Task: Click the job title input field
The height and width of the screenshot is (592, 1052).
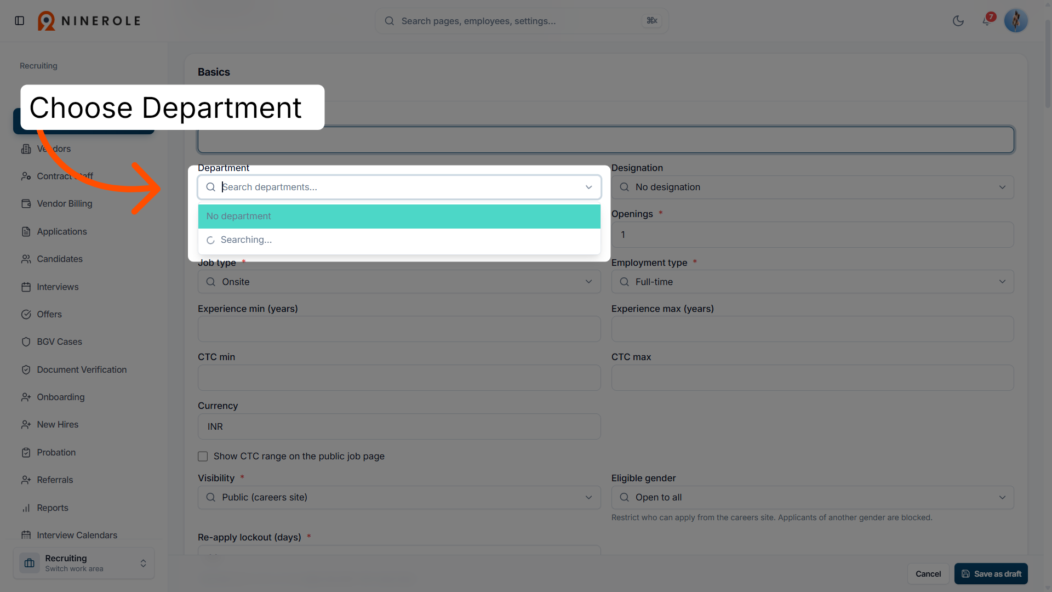Action: 605,140
